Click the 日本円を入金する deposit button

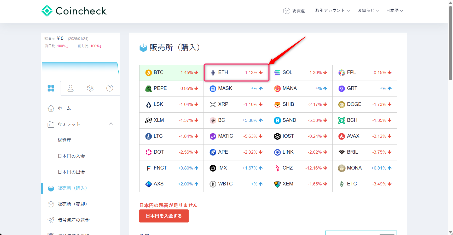click(164, 216)
